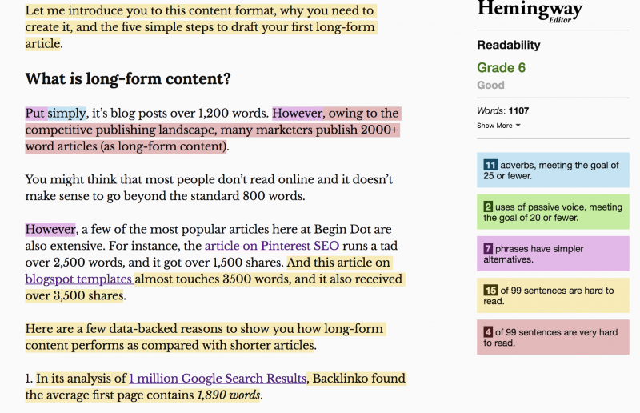Click the adverbs count badge showing 11
This screenshot has height=413, width=640.
point(490,165)
